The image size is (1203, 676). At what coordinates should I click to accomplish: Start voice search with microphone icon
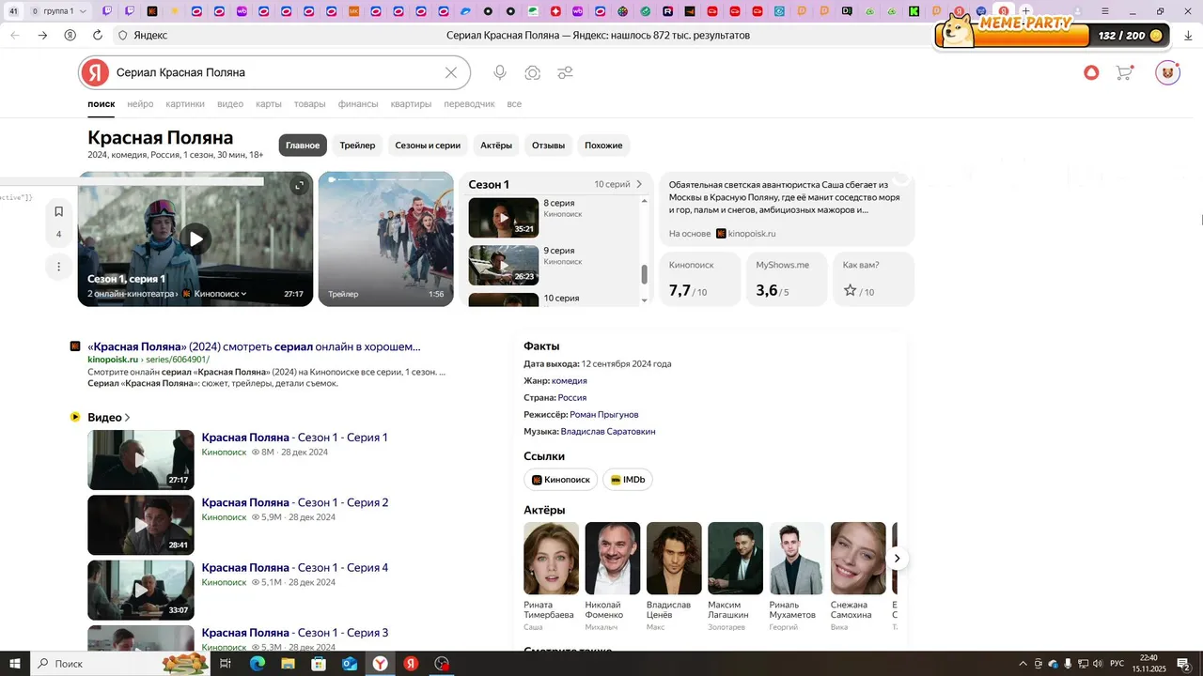click(x=500, y=72)
